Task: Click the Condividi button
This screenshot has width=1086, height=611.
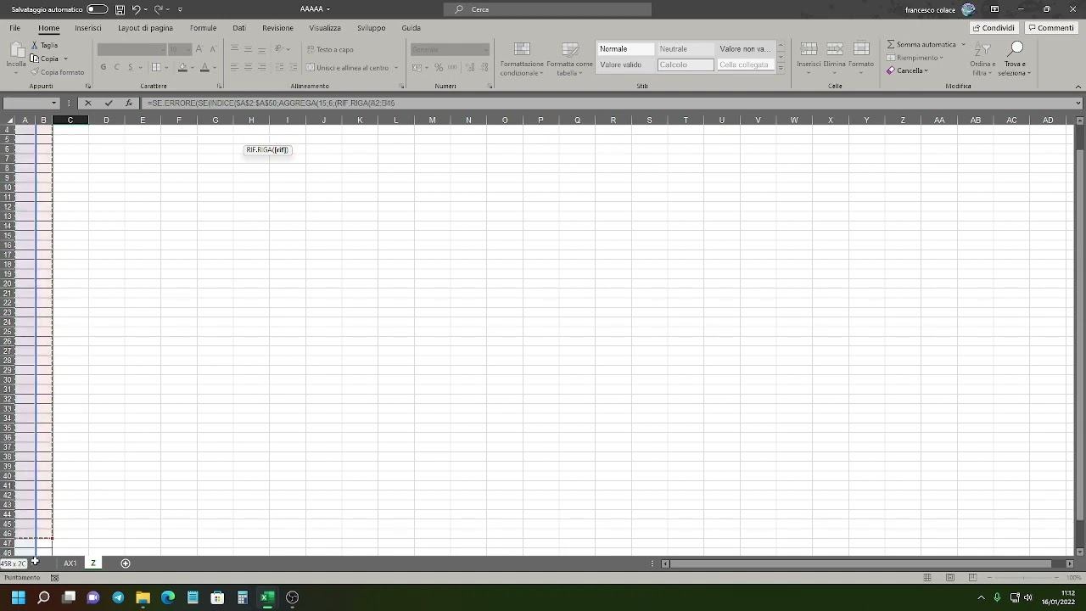Action: tap(994, 28)
